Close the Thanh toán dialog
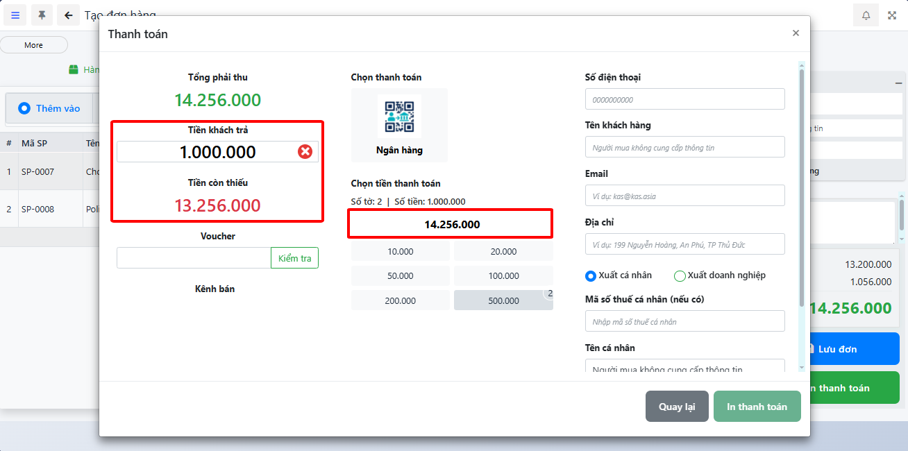 point(796,33)
